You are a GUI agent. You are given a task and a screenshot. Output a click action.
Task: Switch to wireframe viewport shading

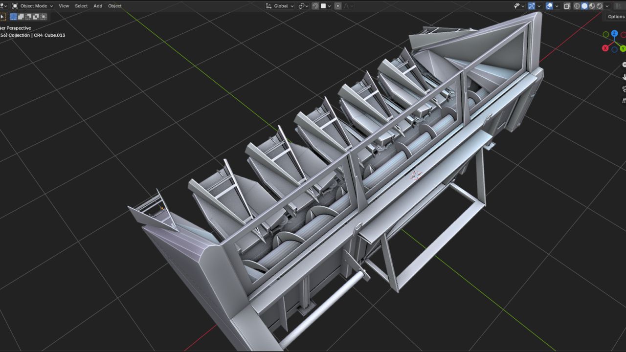click(577, 6)
